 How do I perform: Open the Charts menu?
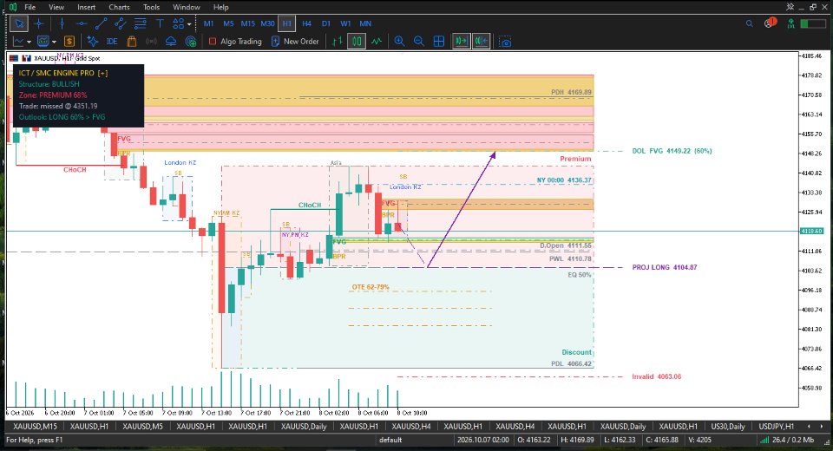(119, 7)
